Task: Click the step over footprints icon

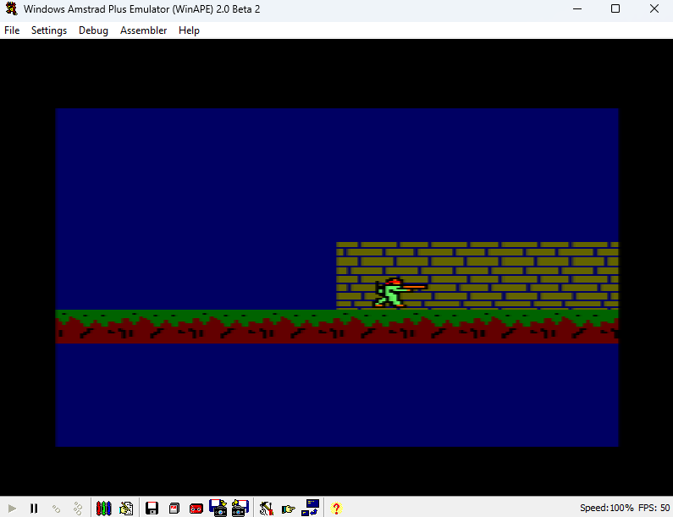Action: pyautogui.click(x=78, y=509)
